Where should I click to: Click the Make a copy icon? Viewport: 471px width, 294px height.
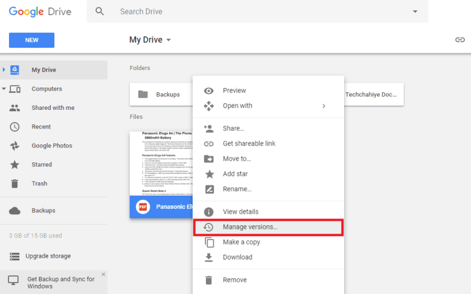coord(210,242)
